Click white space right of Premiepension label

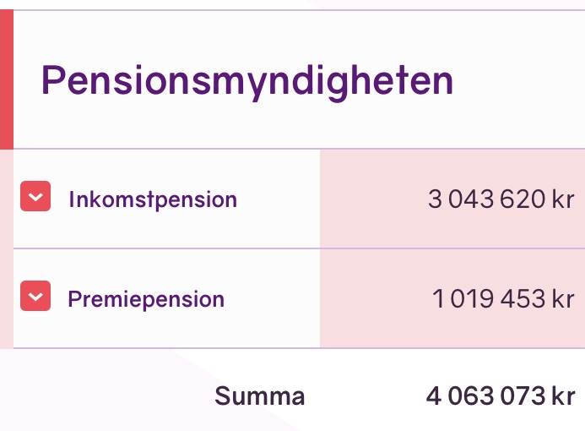click(x=272, y=299)
